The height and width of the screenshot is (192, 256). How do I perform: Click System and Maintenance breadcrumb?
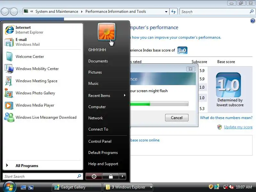point(57,12)
